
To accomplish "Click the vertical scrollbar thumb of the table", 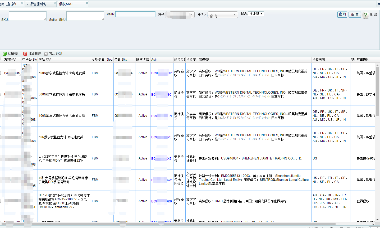I will (378, 91).
